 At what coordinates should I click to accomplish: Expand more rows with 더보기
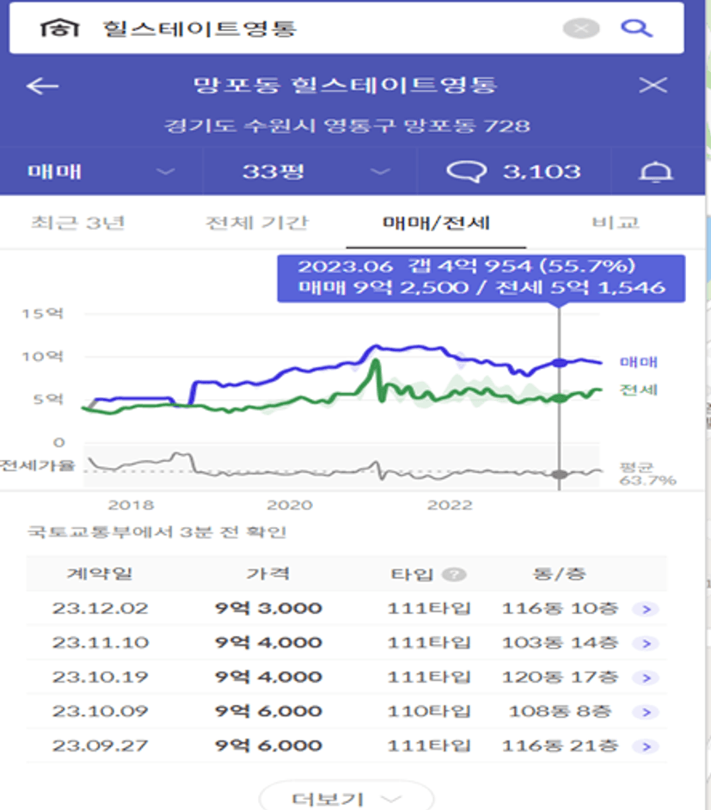click(x=346, y=798)
